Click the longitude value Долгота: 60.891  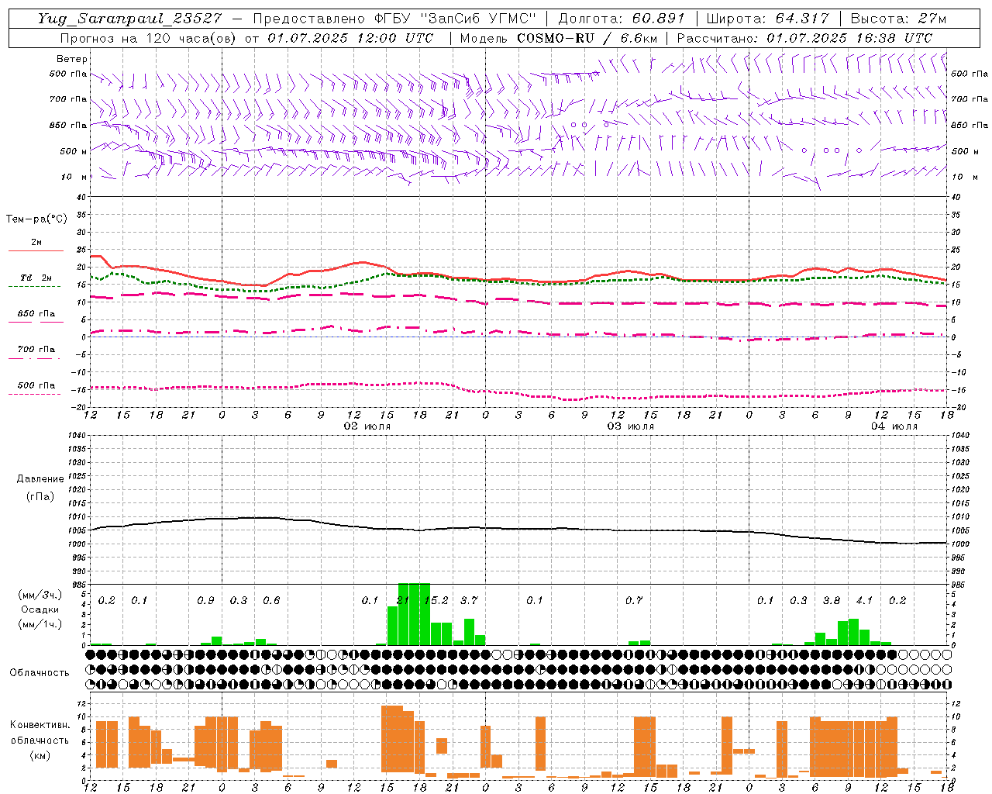[622, 19]
